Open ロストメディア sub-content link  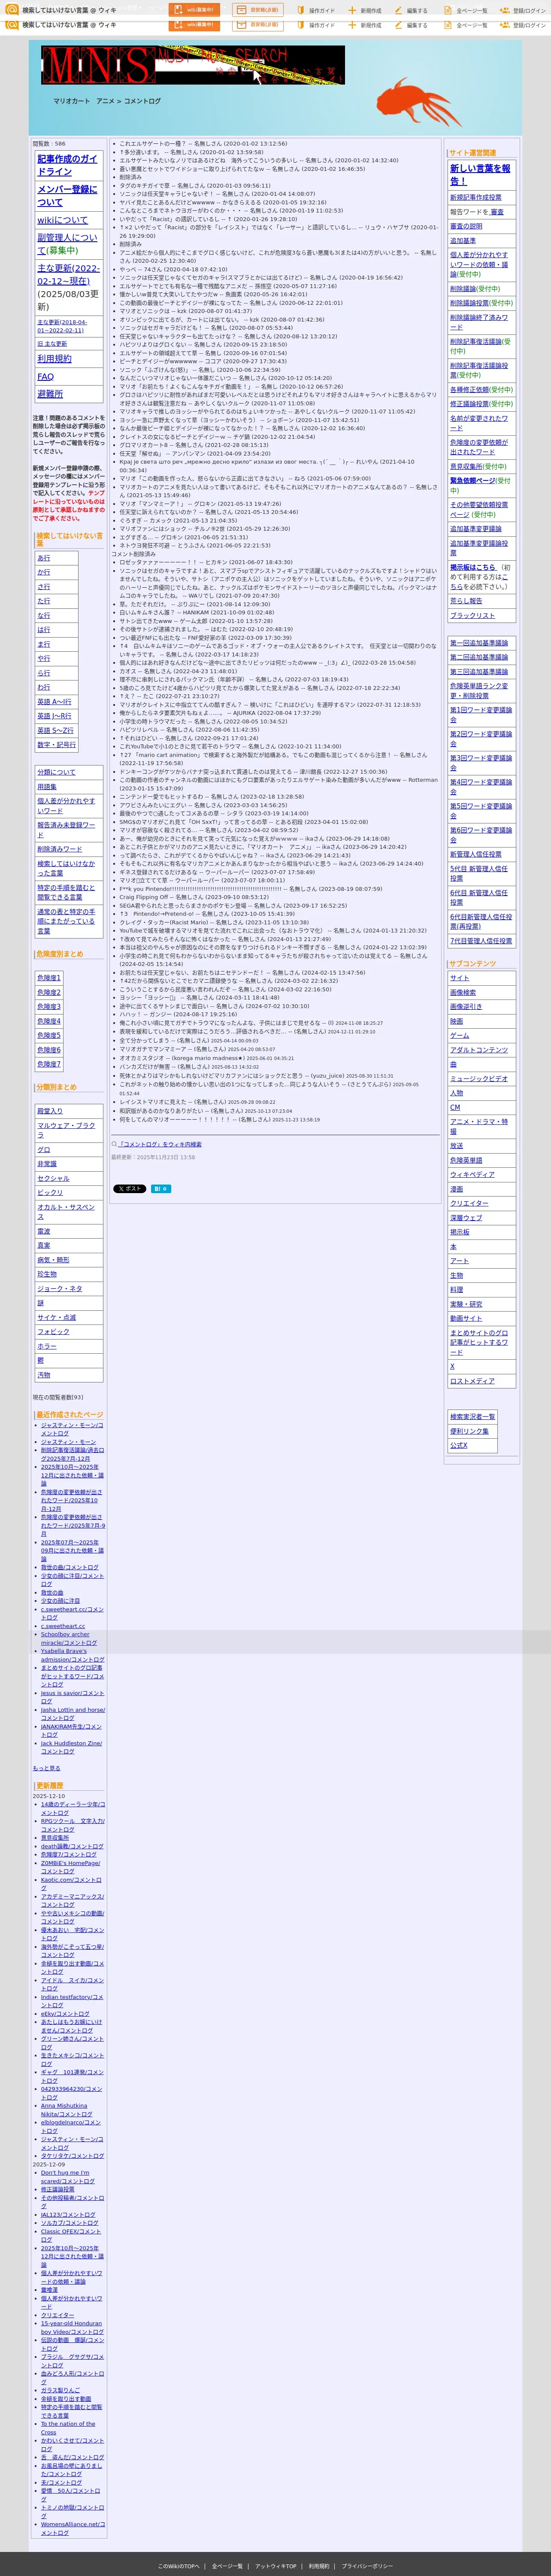pos(472,1381)
